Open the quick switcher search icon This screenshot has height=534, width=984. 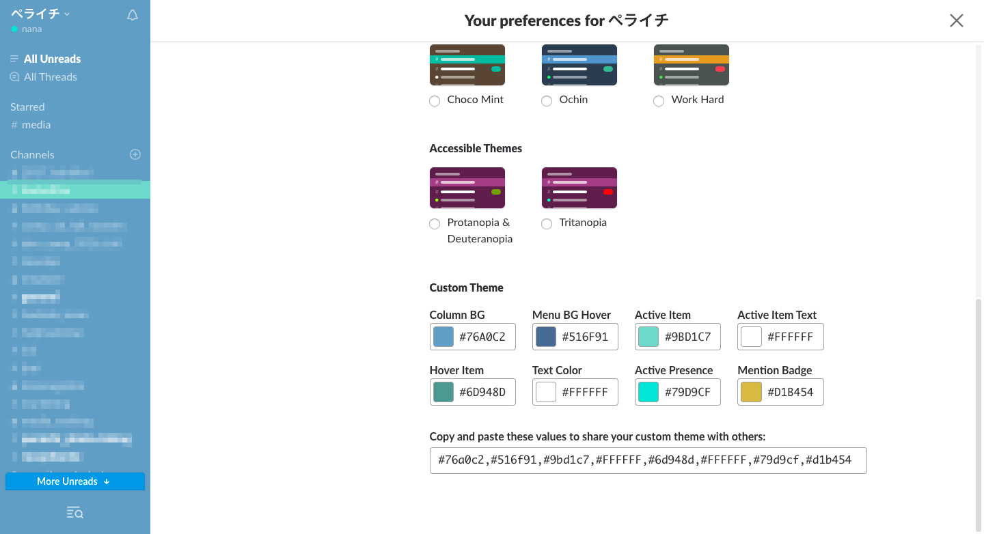[75, 513]
